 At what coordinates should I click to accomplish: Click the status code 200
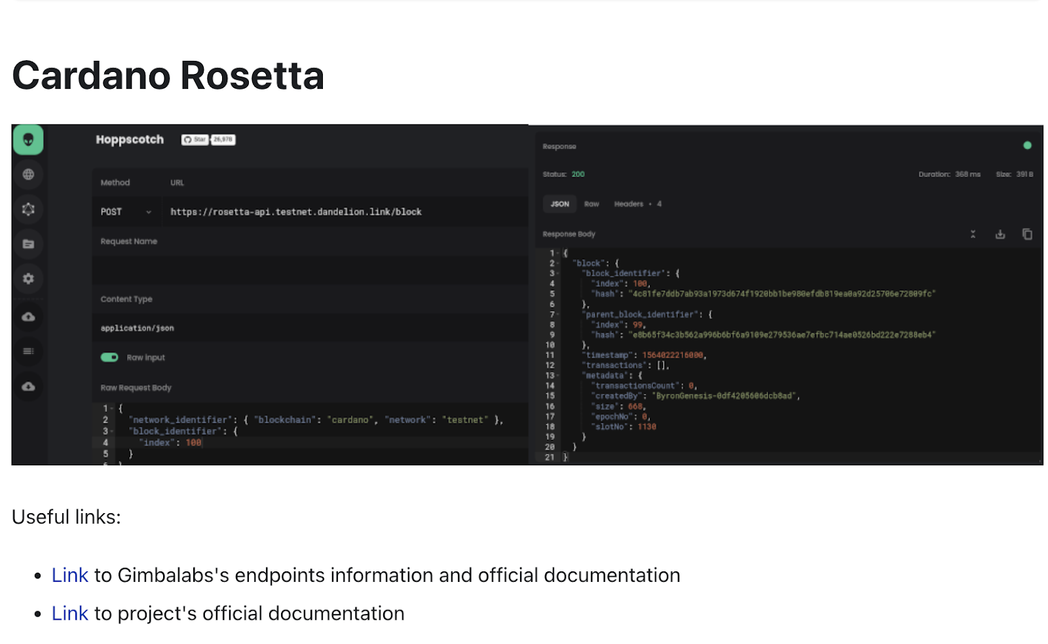[x=578, y=174]
